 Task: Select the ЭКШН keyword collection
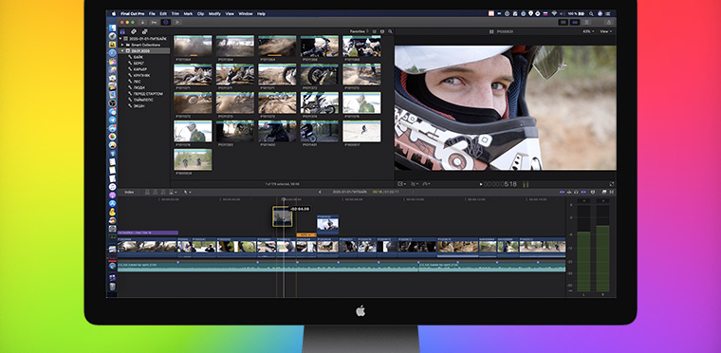[x=139, y=105]
